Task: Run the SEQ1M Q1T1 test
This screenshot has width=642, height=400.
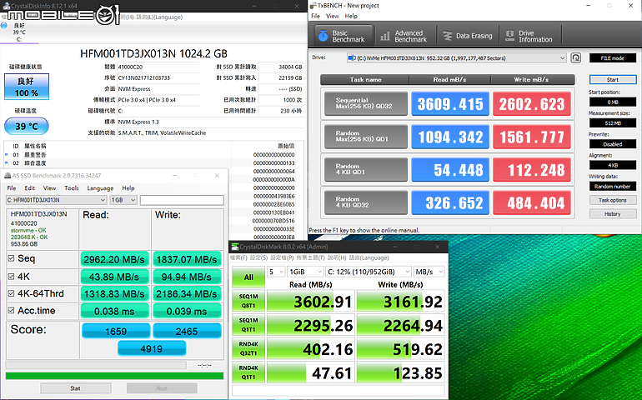Action: coord(248,325)
